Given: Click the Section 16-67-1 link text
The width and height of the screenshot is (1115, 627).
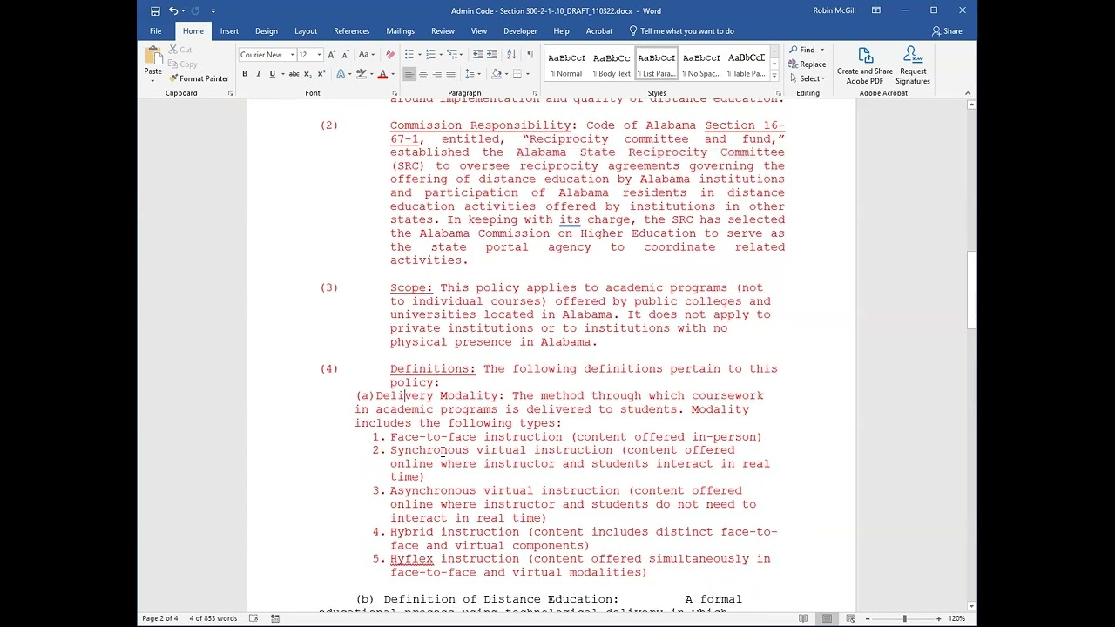Looking at the screenshot, I should 587,131.
